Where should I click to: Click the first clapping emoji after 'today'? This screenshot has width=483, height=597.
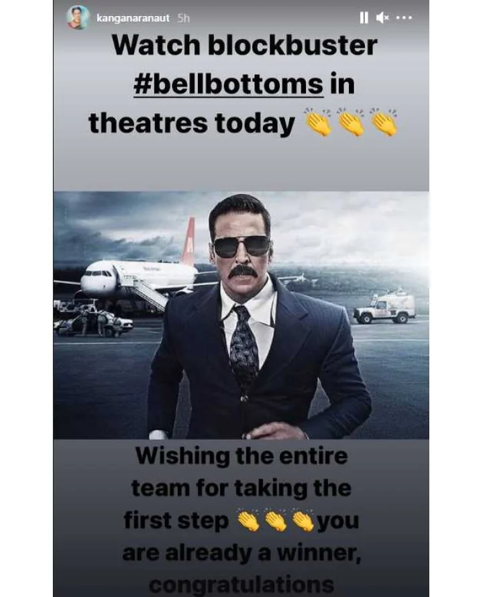pos(319,123)
